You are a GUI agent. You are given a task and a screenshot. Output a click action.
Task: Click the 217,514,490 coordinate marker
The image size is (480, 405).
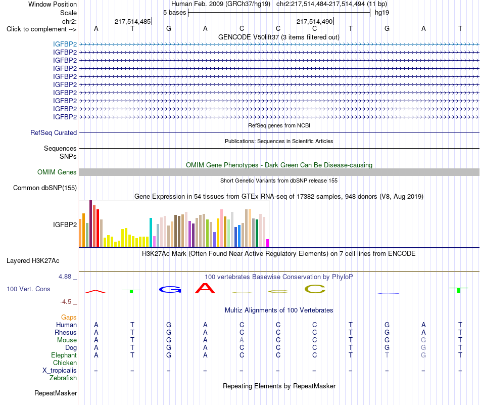pos(314,21)
